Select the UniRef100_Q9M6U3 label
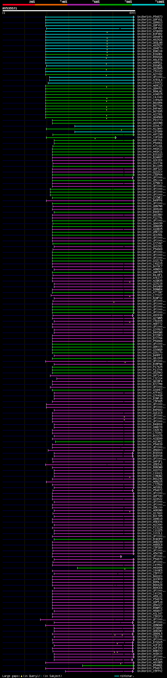The image size is (167, 678). [x=150, y=23]
